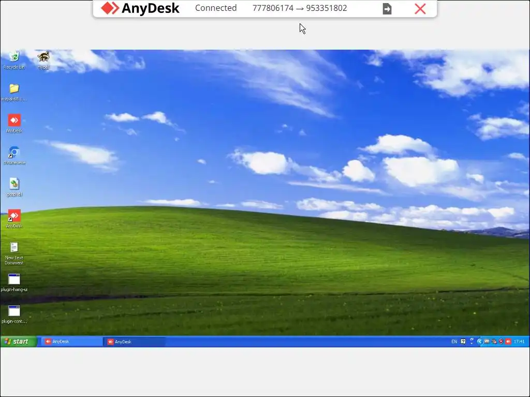The image size is (530, 397).
Task: Click the red security shield tray icon
Action: tap(501, 342)
